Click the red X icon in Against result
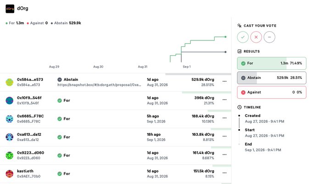The width and height of the screenshot is (312, 184). [243, 92]
